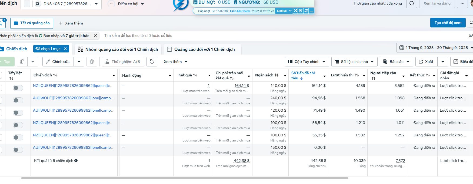Screen dimensions: 473x184
Task: Toggle the campaign spending 94,96 $
Action: [x=18, y=100]
